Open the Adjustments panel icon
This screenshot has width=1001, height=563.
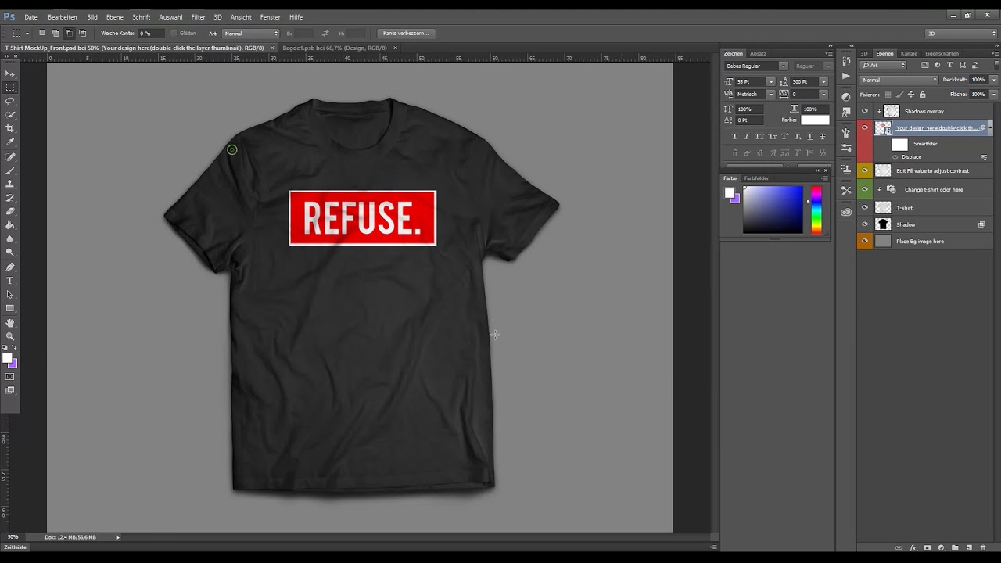pyautogui.click(x=846, y=97)
